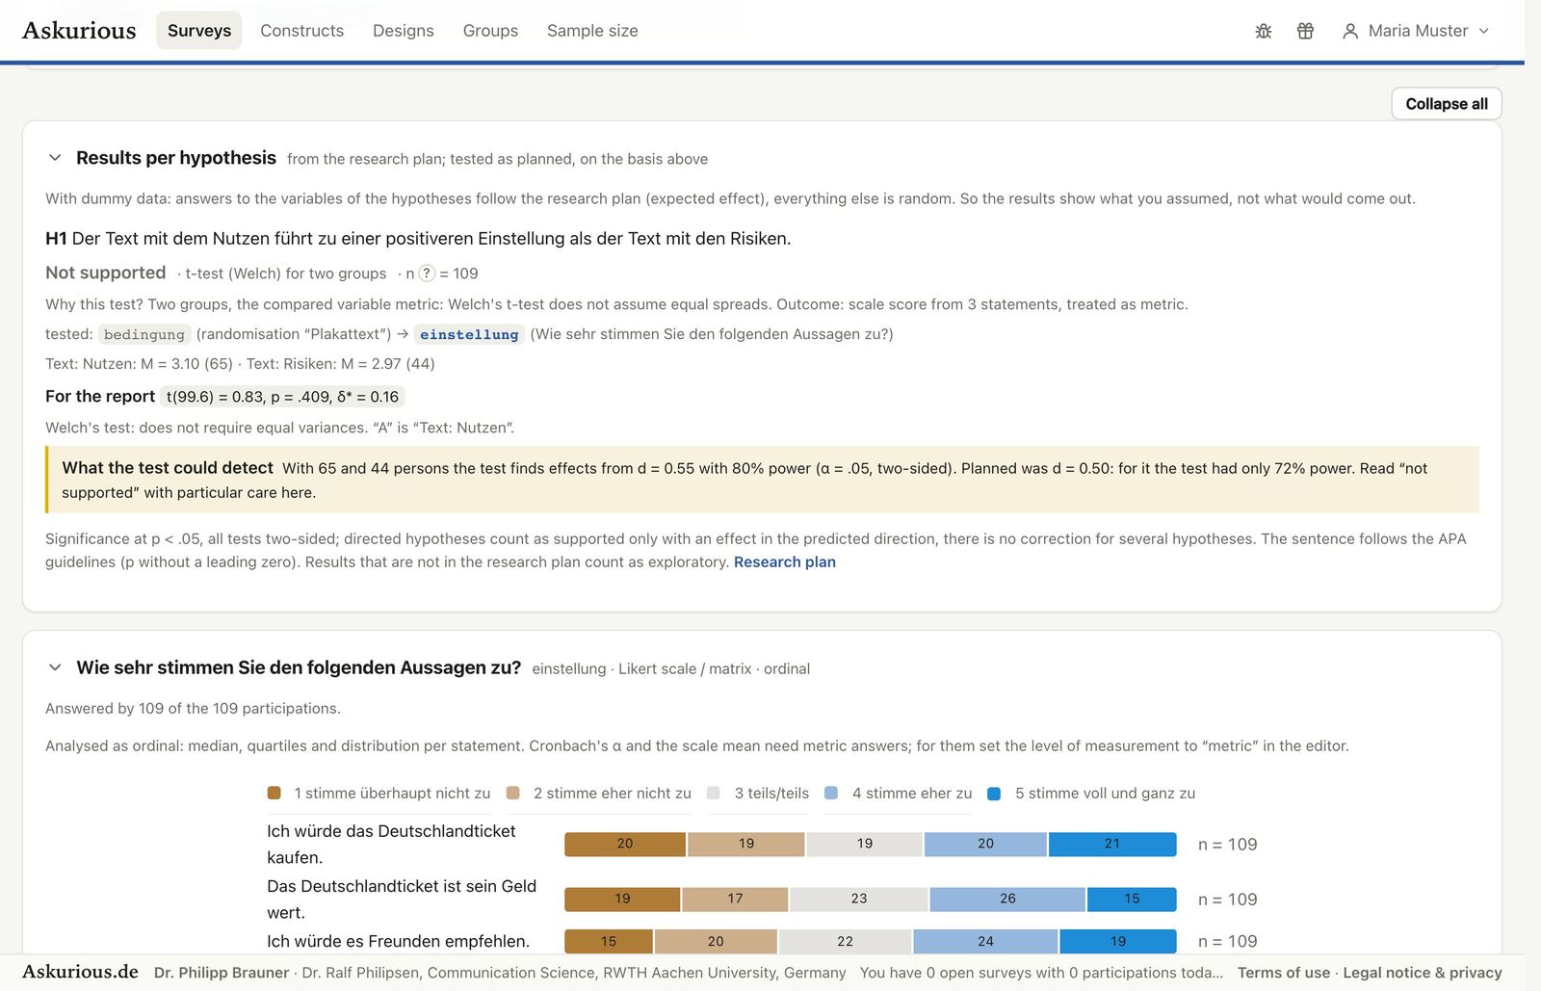Toggle legend item 4 stimme eher zu
The width and height of the screenshot is (1541, 991).
point(899,794)
